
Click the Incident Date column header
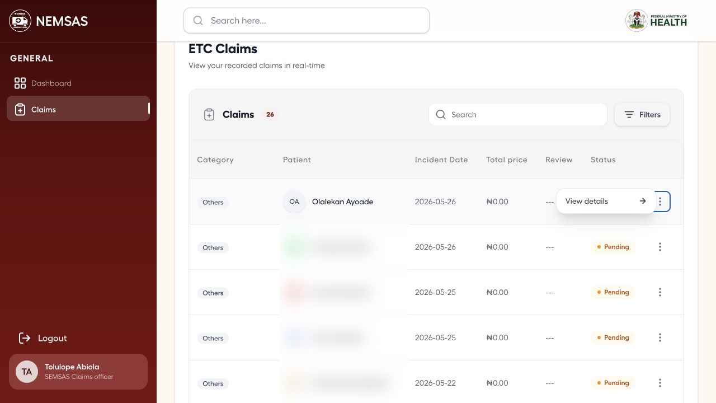click(441, 160)
